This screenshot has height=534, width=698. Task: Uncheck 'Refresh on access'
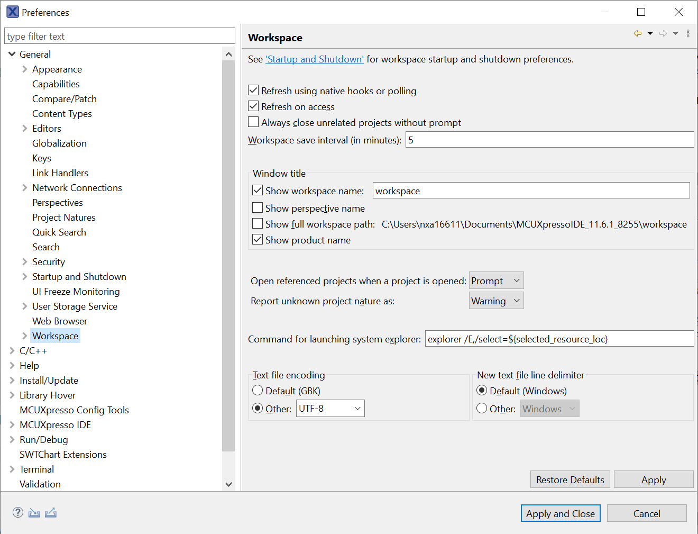[x=253, y=106]
